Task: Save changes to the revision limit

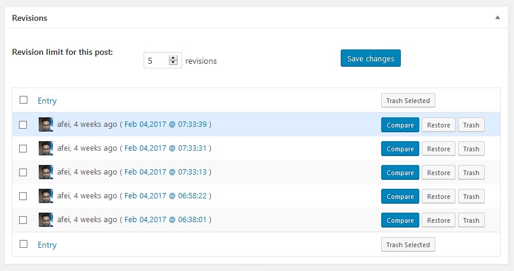Action: coord(370,58)
